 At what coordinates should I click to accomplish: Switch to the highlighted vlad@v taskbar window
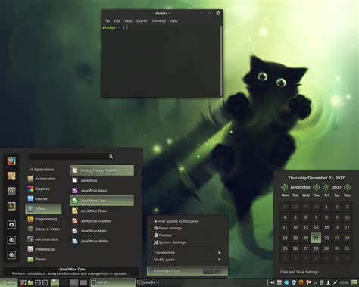pyautogui.click(x=113, y=282)
